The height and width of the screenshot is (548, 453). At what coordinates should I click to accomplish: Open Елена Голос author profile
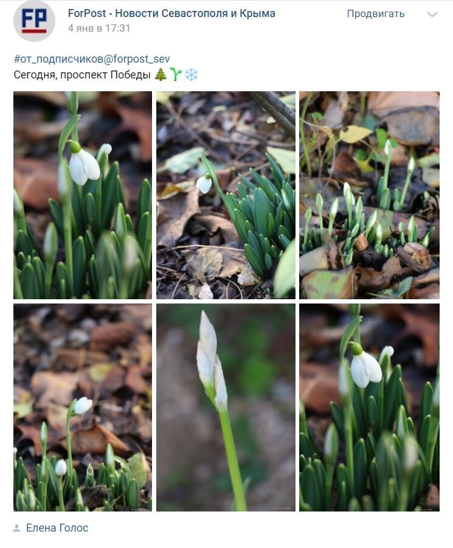(x=57, y=528)
